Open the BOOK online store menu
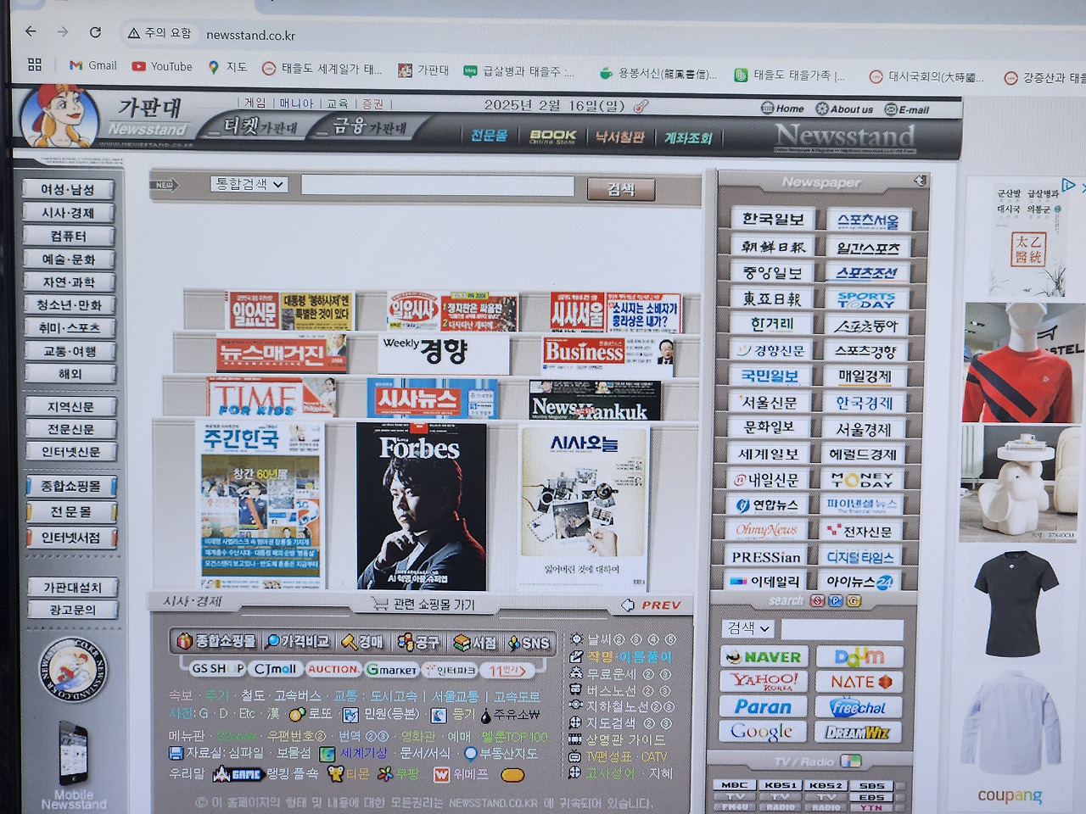The height and width of the screenshot is (814, 1086). pos(552,137)
